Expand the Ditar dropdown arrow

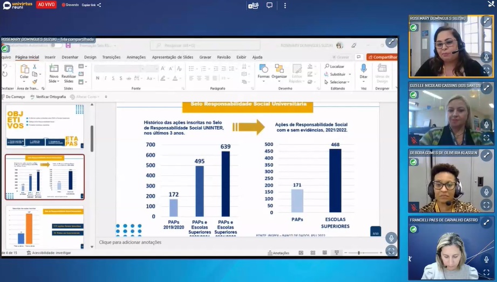[x=364, y=81]
